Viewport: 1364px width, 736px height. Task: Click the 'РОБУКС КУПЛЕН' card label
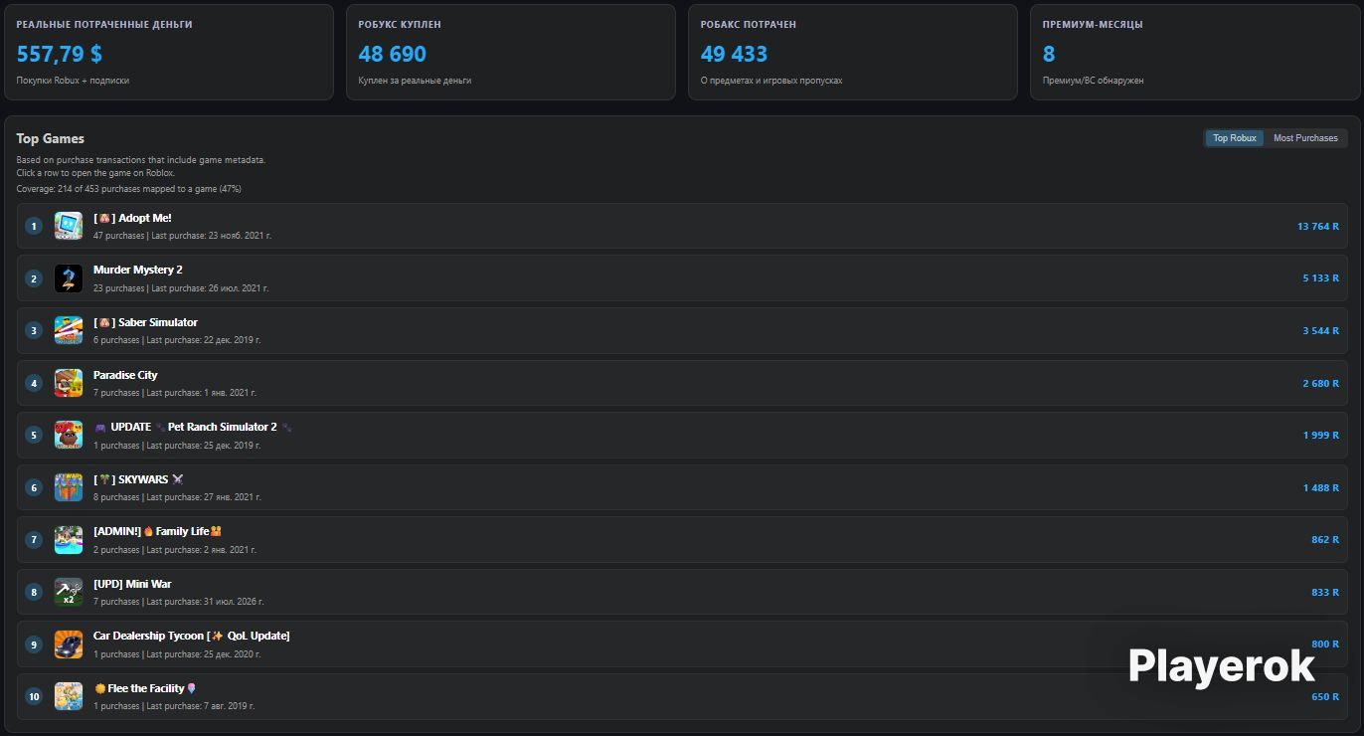click(x=400, y=24)
